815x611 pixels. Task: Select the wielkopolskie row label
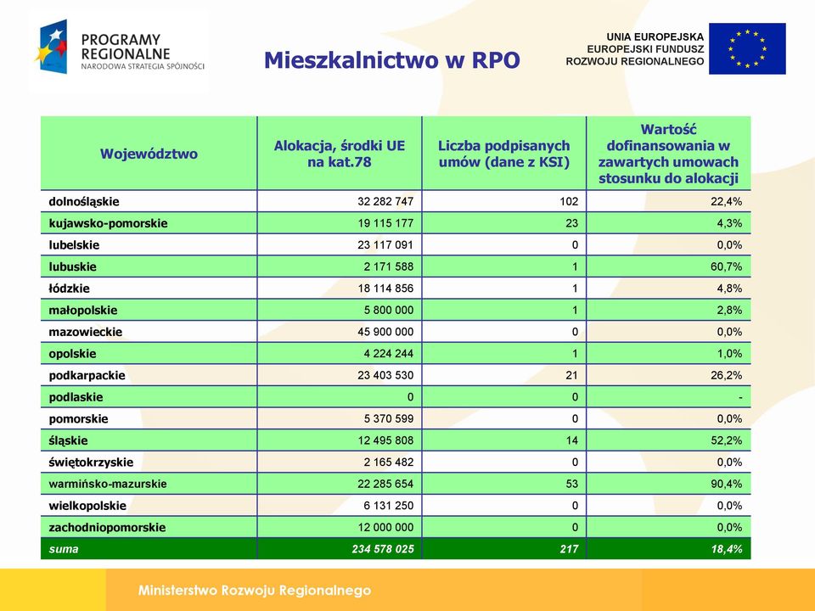tap(87, 506)
